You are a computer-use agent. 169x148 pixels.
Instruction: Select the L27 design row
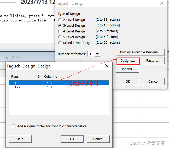tap(59, 87)
